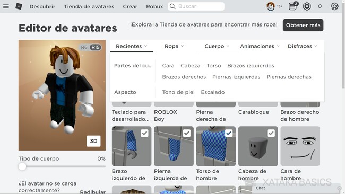Click the Robux hexagon icon
The width and height of the screenshot is (345, 194).
[x=307, y=6]
